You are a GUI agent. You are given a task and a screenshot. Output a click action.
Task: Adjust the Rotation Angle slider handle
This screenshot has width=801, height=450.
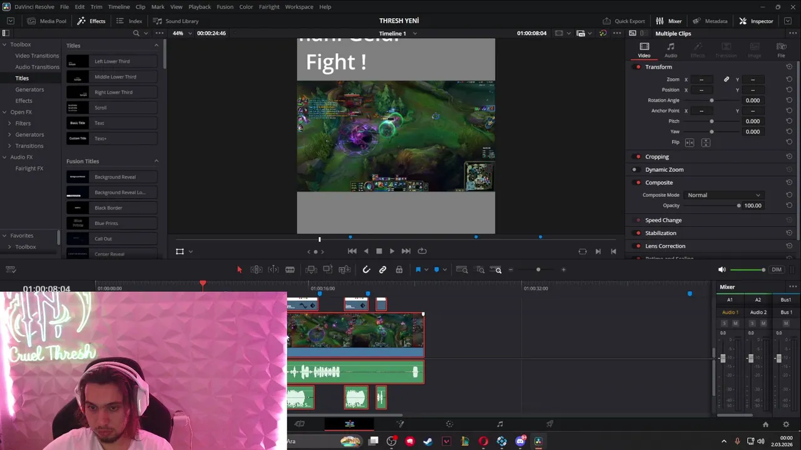click(712, 100)
